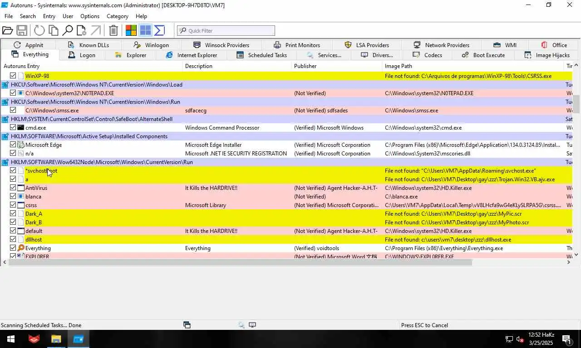This screenshot has height=348, width=581.
Task: Sort by the Description column header
Action: tap(237, 66)
